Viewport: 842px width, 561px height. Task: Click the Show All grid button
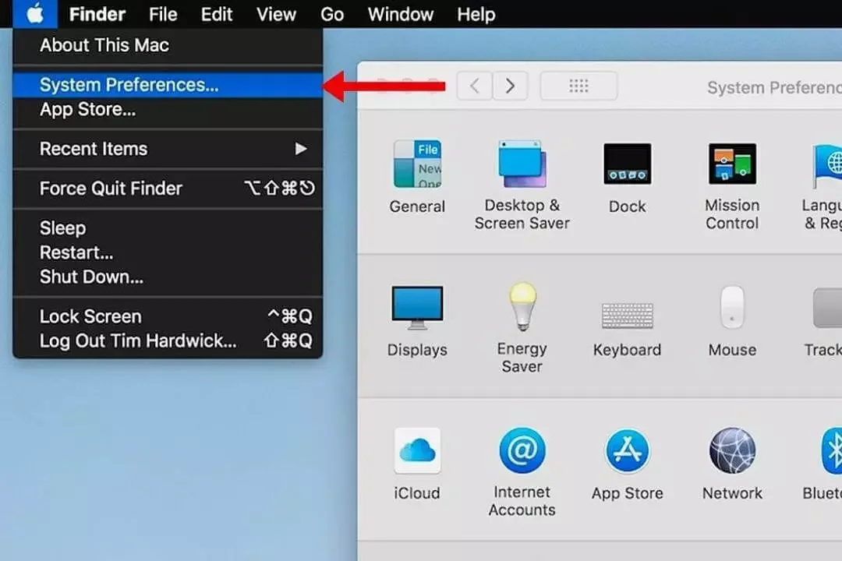(x=578, y=86)
